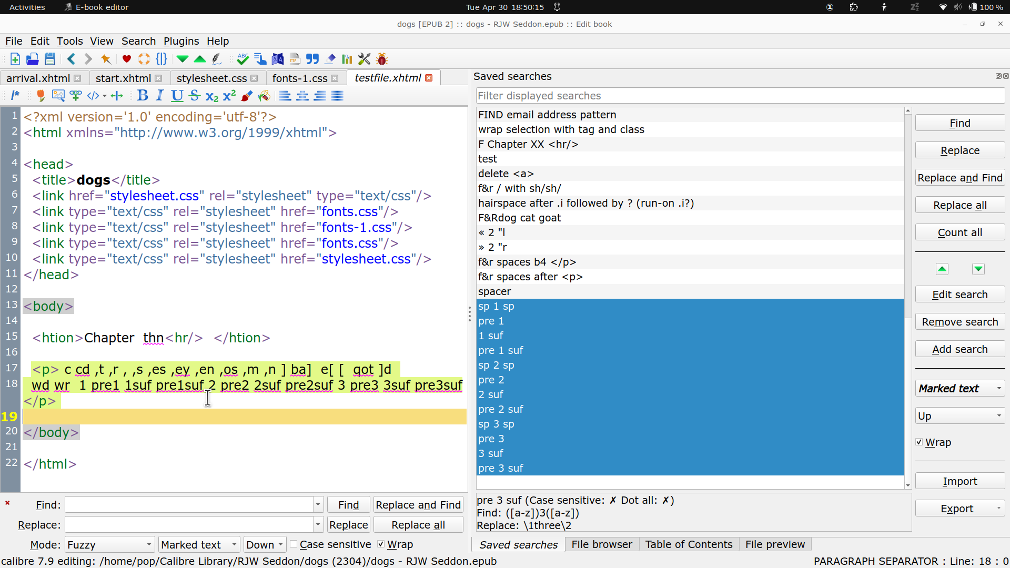This screenshot has height=568, width=1010.
Task: Switch to the stylesheet.css tab
Action: [211, 78]
